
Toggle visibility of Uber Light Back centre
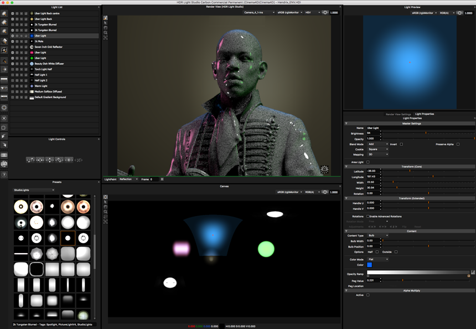(12, 13)
